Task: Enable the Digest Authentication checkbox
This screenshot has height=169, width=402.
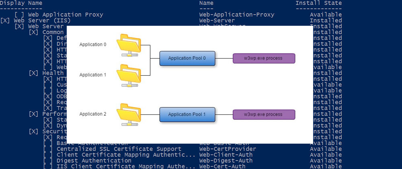Action: tap(48, 160)
